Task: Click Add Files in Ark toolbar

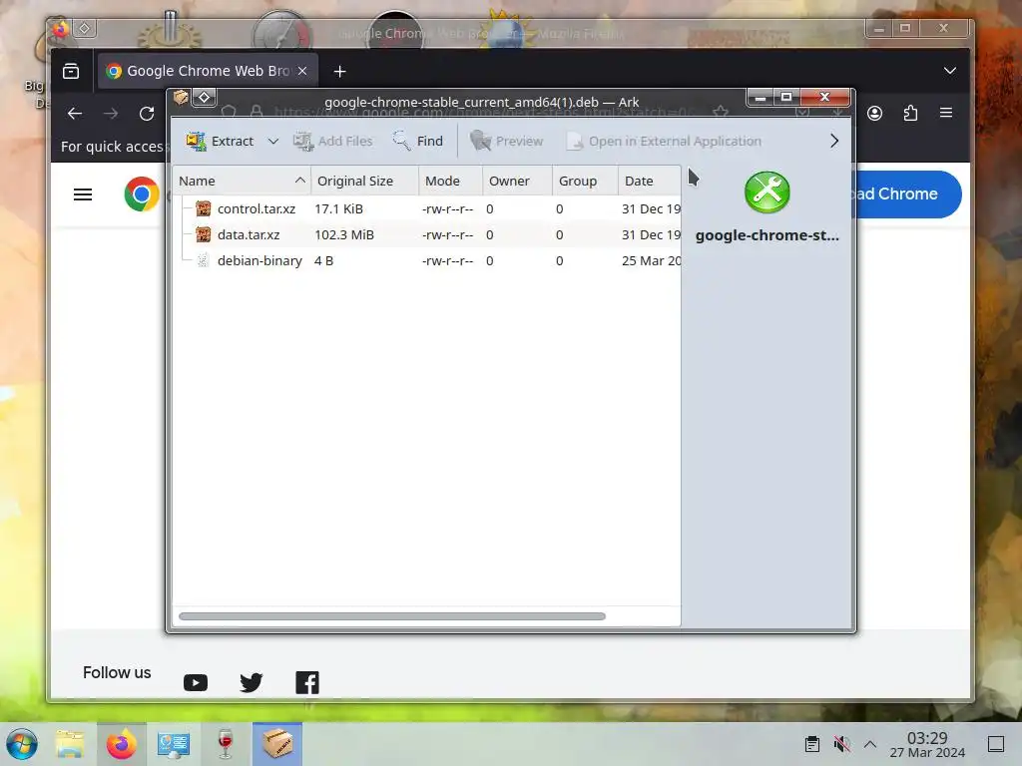Action: click(x=333, y=141)
